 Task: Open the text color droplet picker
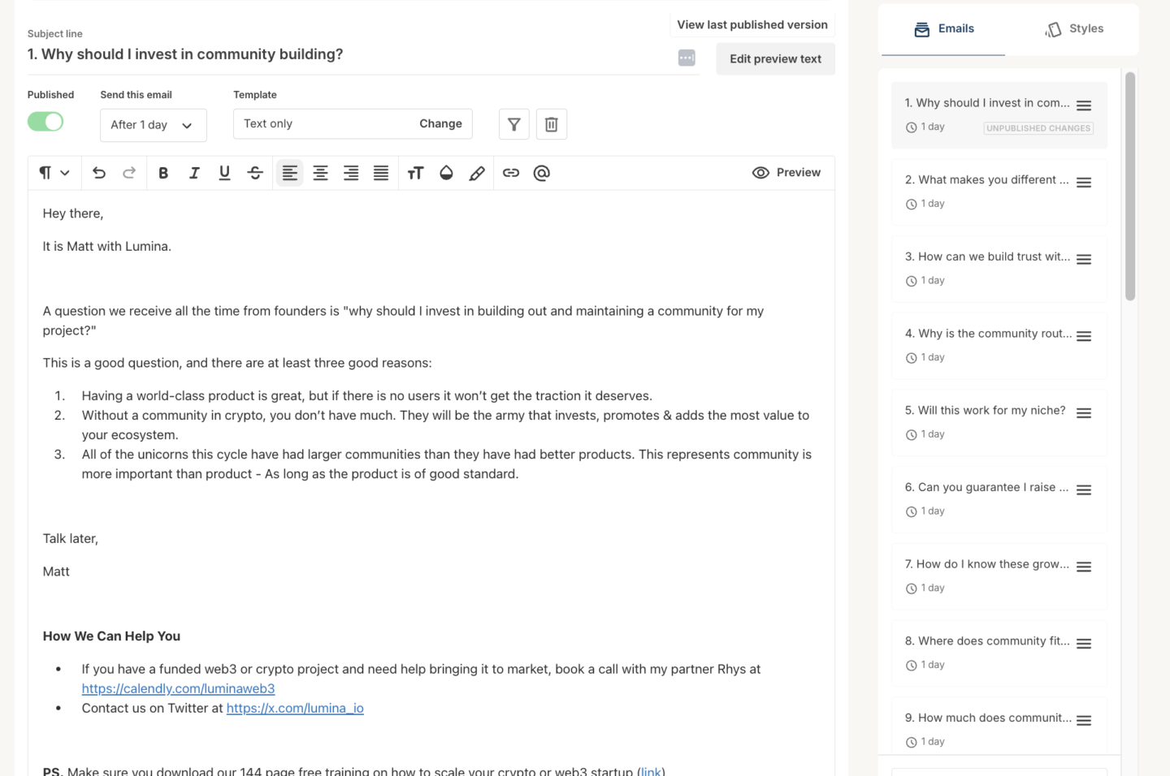(x=446, y=173)
